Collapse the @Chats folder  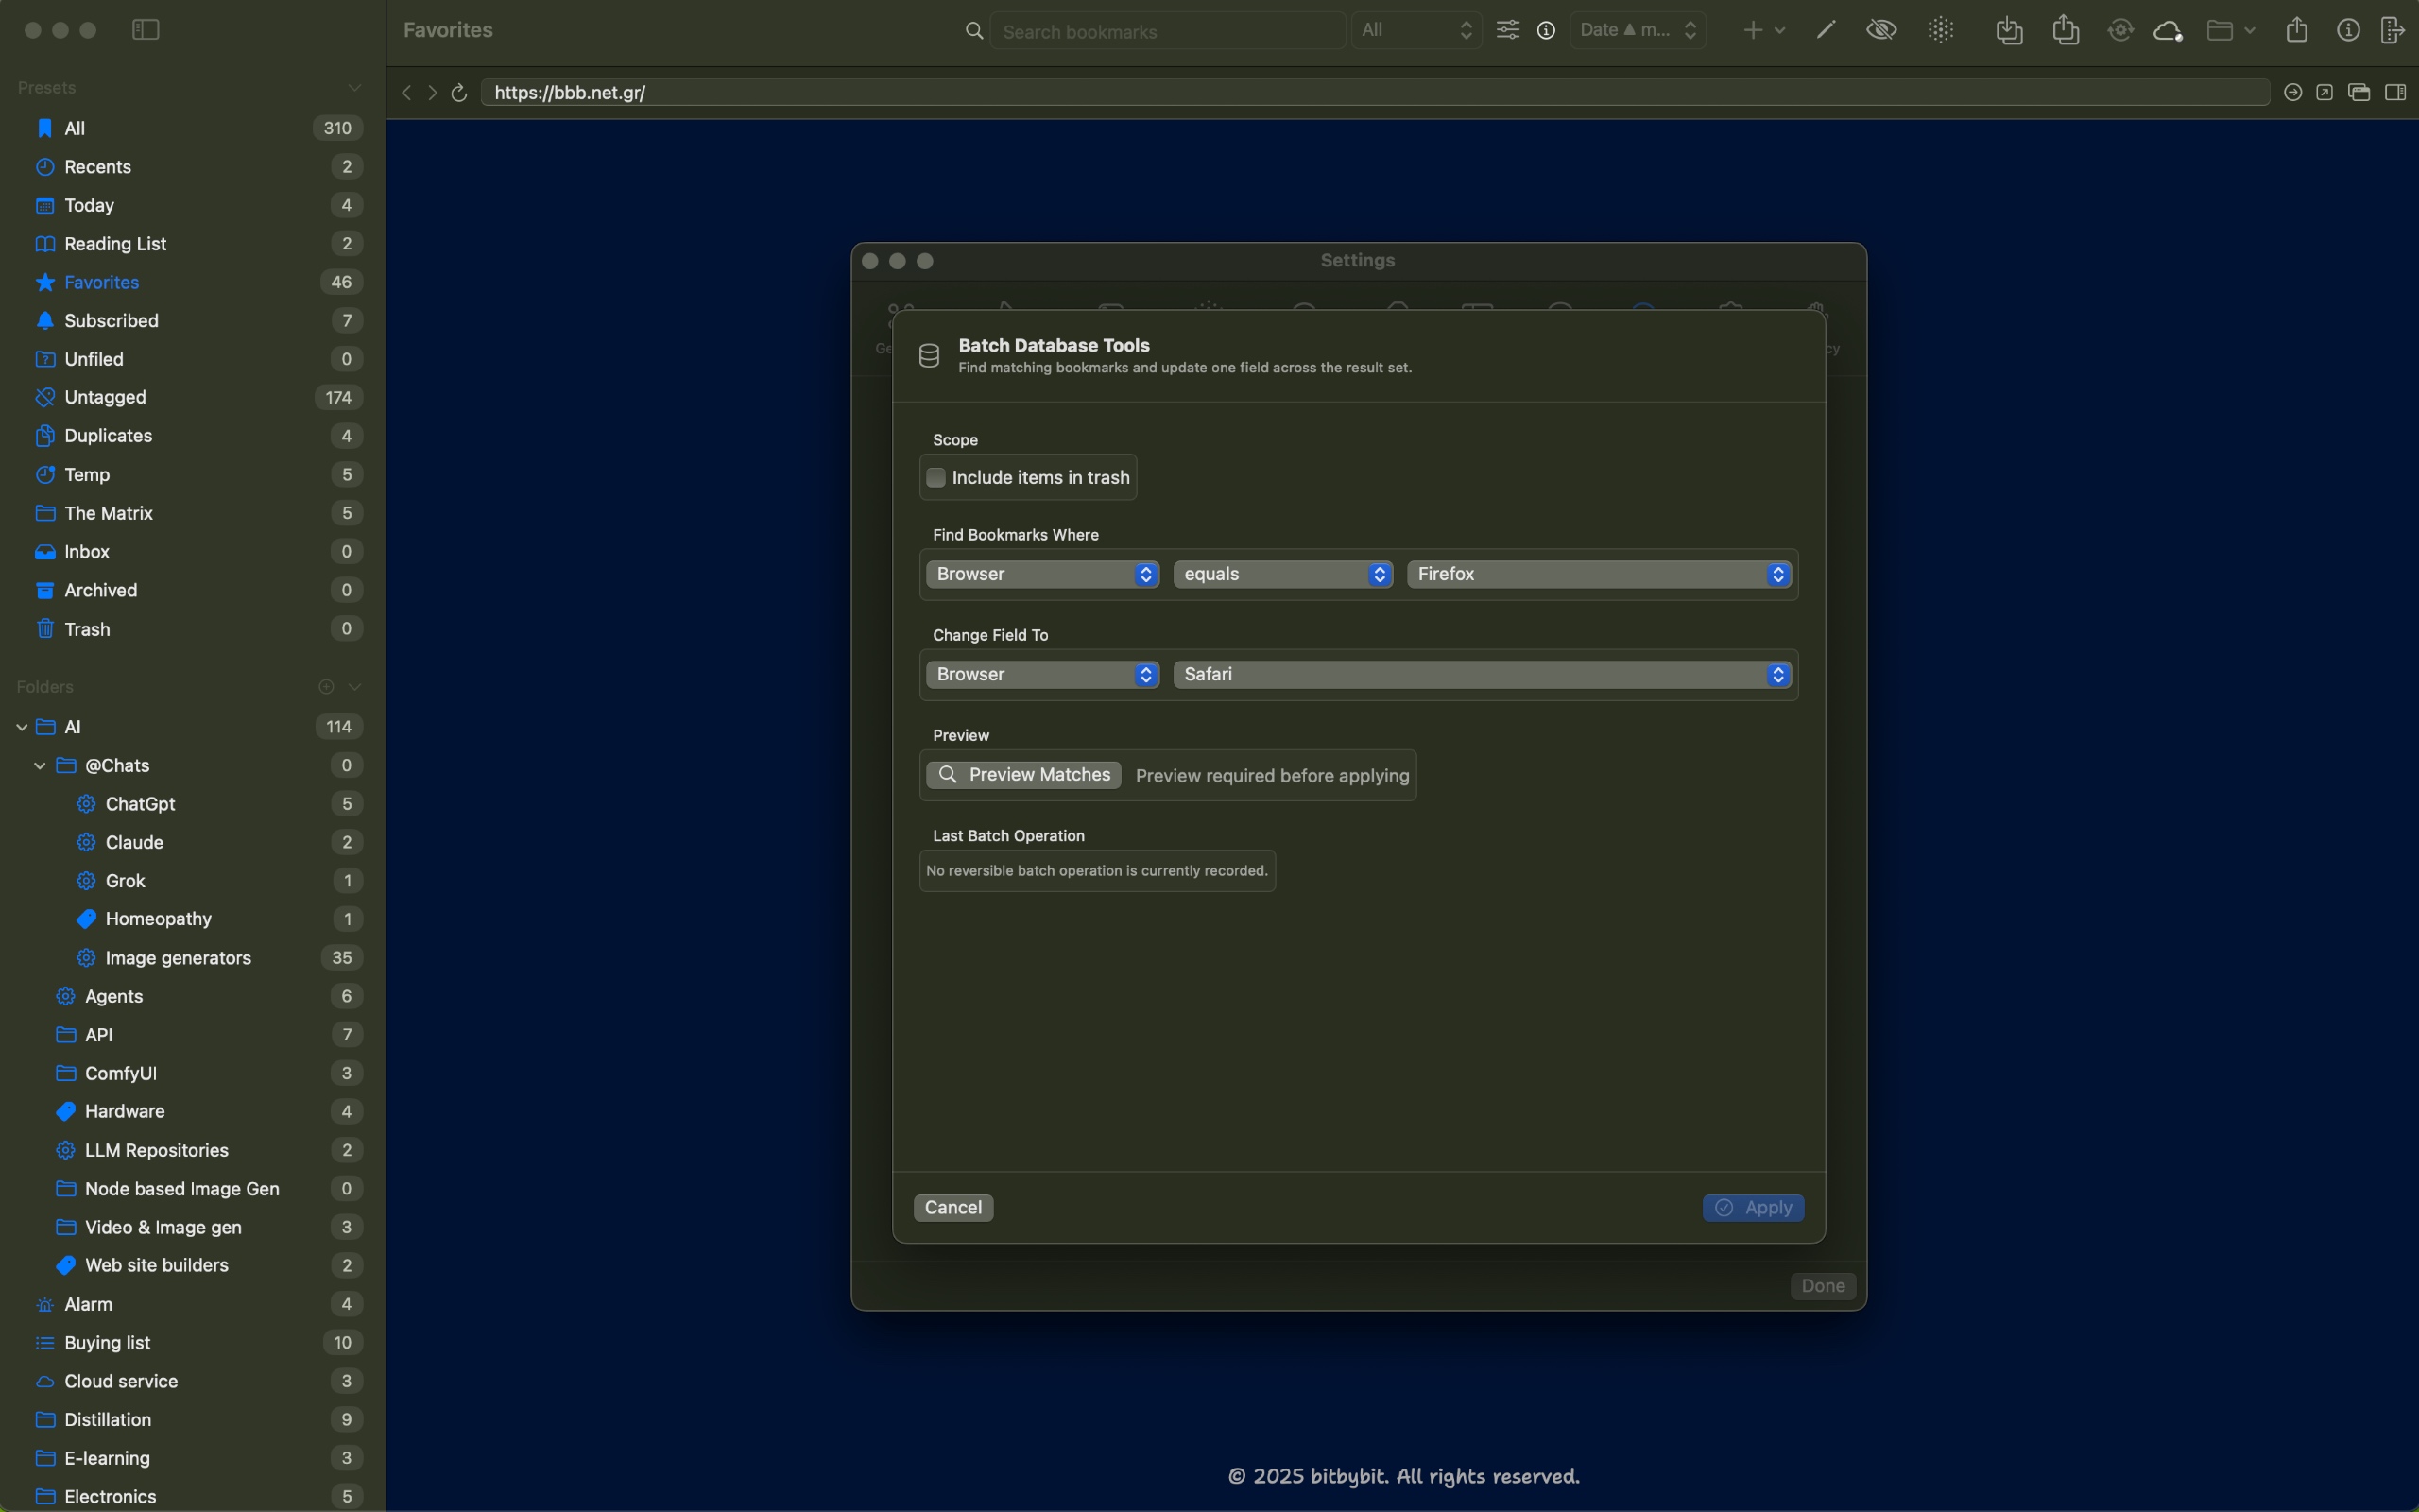point(40,766)
